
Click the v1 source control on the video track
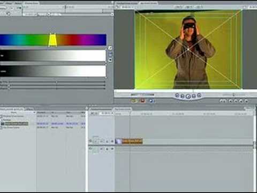(x=96, y=142)
